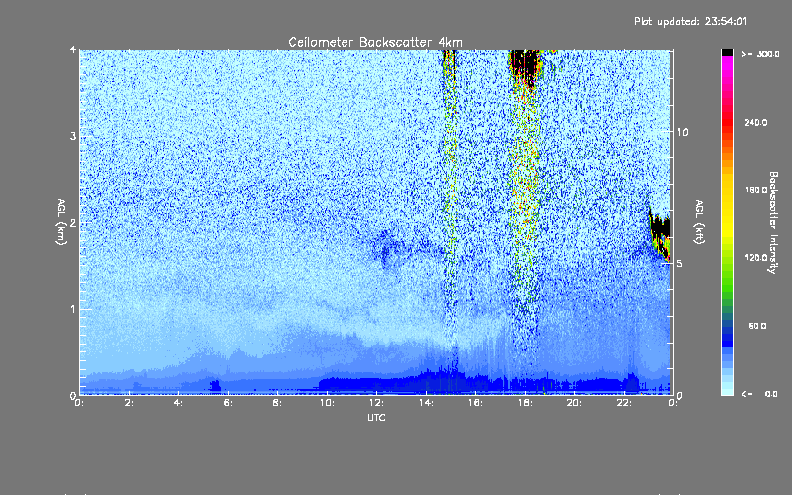
Task: Click the '6:' tick on the UTC axis
Action: (228, 403)
